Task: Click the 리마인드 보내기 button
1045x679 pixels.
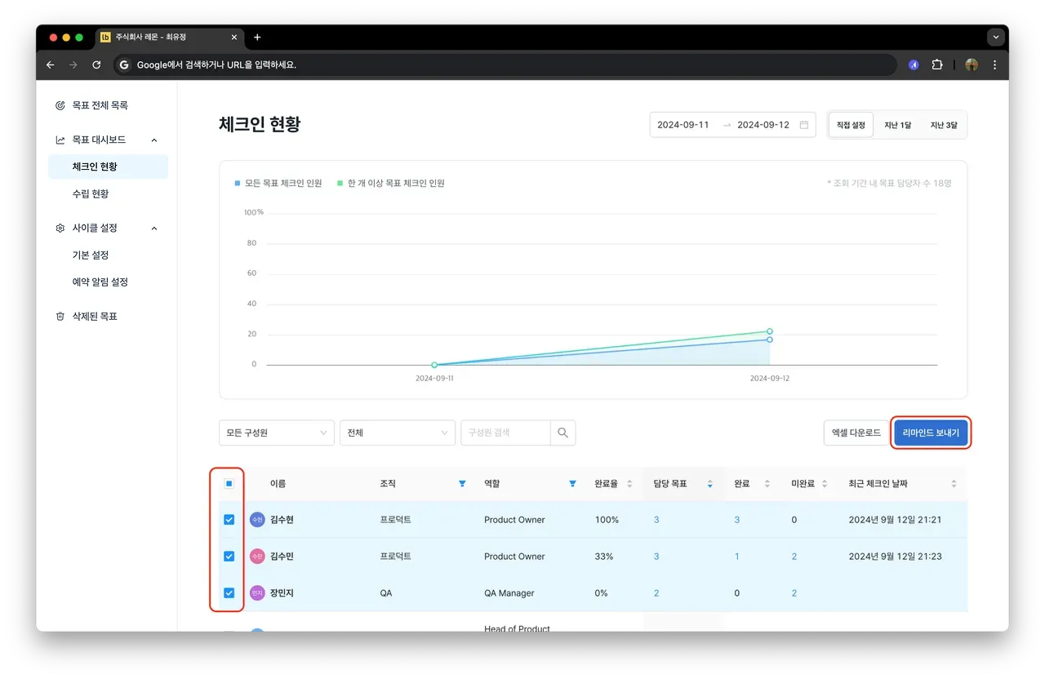Action: pyautogui.click(x=931, y=433)
